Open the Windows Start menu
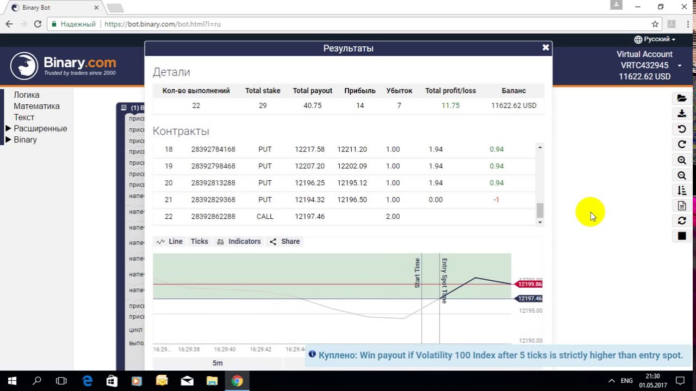The image size is (696, 391). (x=12, y=381)
